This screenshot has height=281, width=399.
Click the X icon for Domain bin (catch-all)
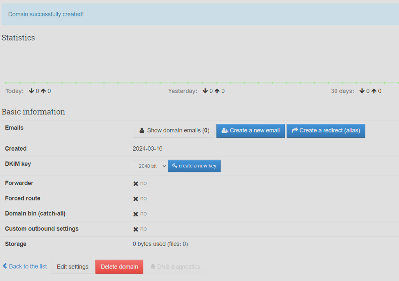pos(136,214)
